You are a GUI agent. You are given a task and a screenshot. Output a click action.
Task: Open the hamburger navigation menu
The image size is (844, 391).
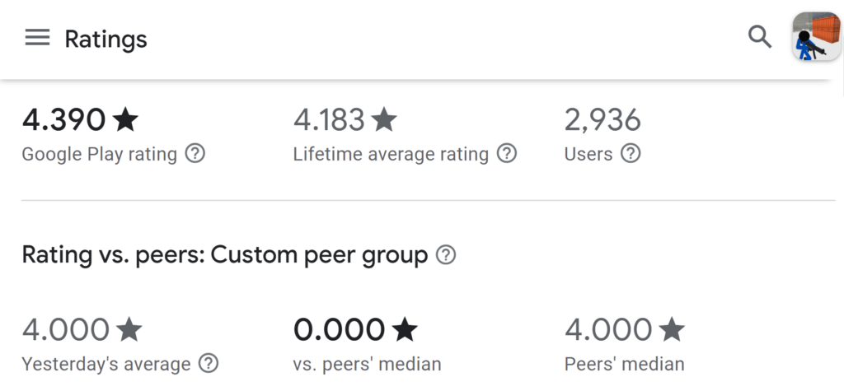pos(37,38)
